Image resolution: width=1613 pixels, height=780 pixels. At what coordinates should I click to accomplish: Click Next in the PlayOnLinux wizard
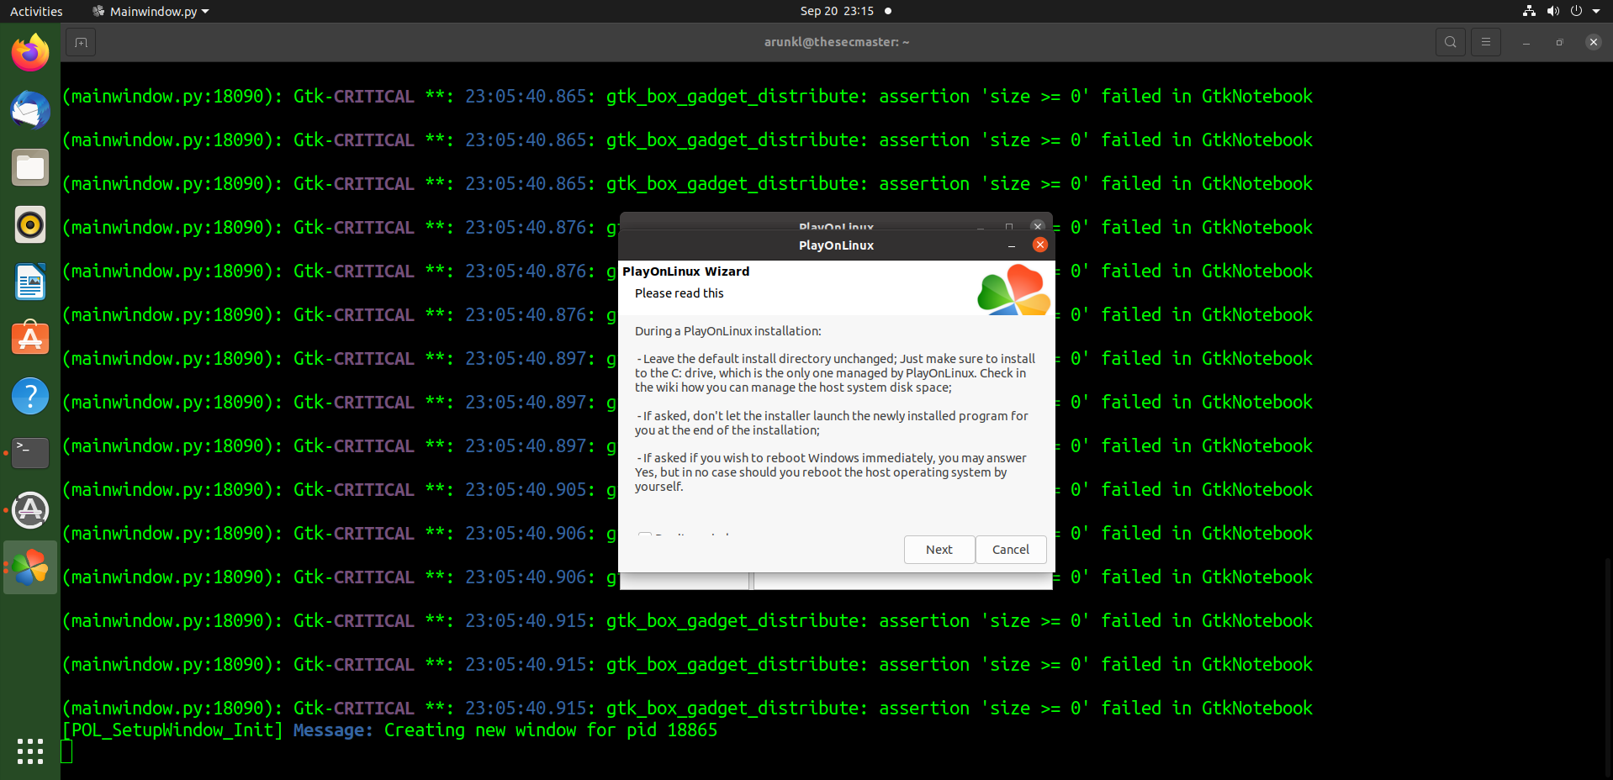[x=939, y=550]
